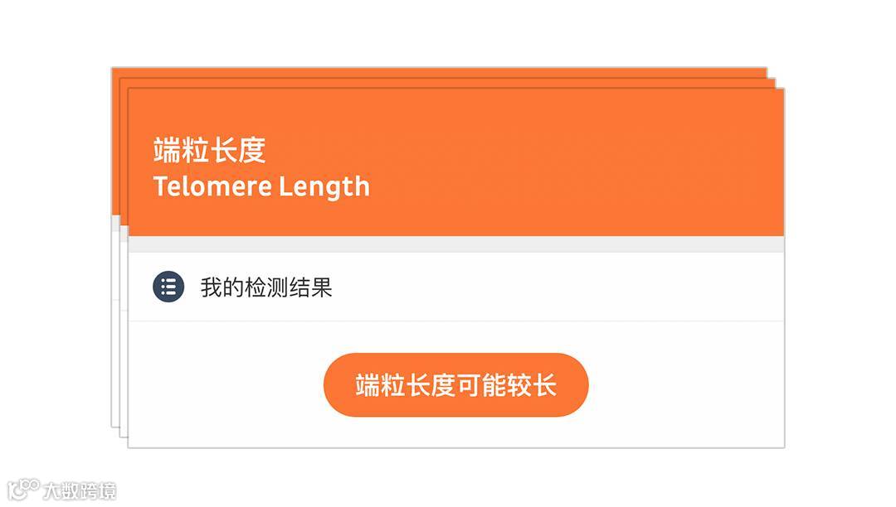Click the white space beneath the orange result button

tap(455, 432)
